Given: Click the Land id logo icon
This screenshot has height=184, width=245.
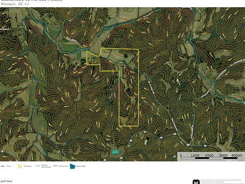Looking at the screenshot, I should pos(196,182).
